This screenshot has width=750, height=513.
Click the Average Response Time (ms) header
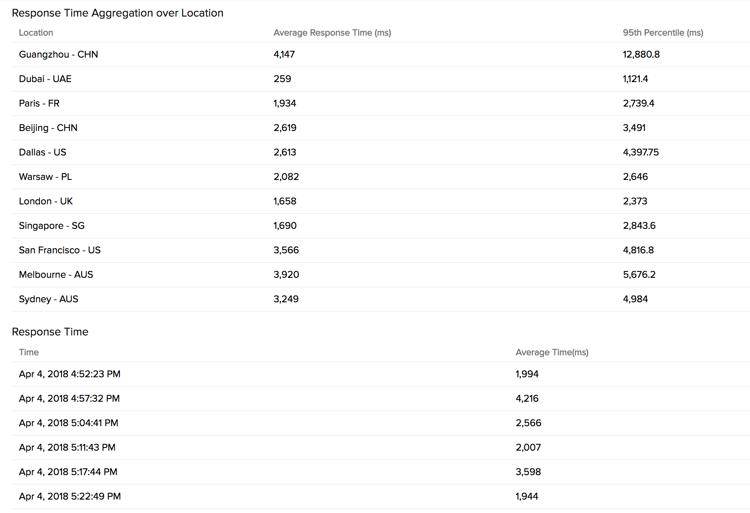pos(332,33)
